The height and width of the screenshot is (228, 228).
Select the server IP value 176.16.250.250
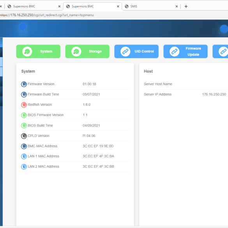click(214, 94)
